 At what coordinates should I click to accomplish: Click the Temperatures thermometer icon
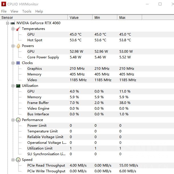(x=18, y=29)
